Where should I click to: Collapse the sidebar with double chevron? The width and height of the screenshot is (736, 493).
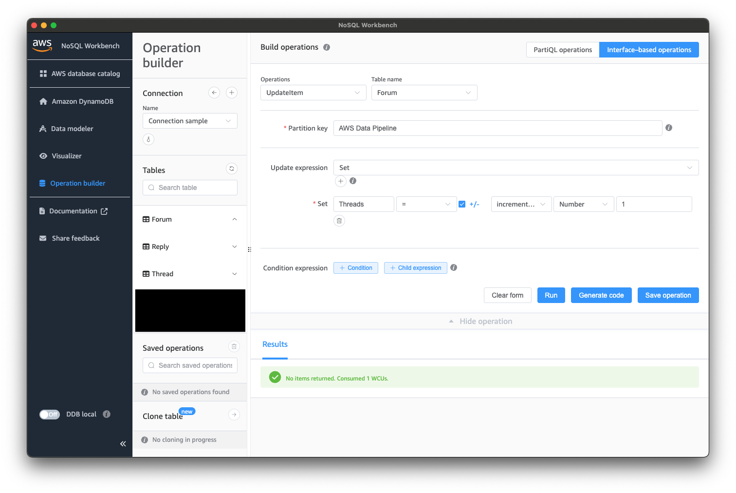pyautogui.click(x=123, y=443)
